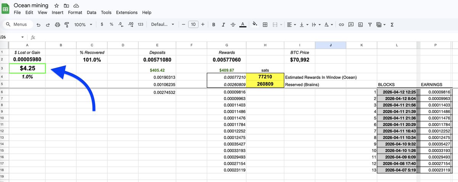Open the Data menu
The image size is (458, 182).
click(92, 13)
